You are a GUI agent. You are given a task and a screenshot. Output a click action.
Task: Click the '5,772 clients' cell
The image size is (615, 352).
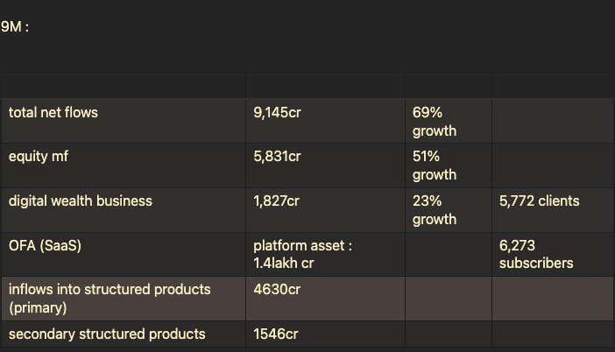coord(553,210)
